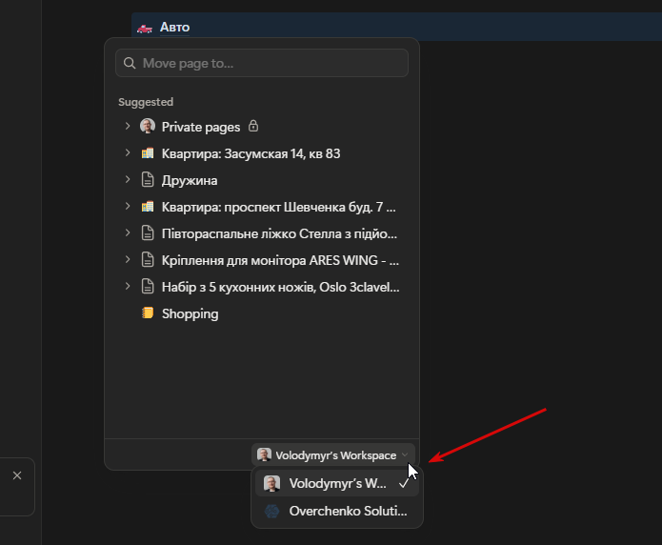The image size is (662, 545).
Task: Click the building icon beside проспект Шевченка
Action: point(148,207)
